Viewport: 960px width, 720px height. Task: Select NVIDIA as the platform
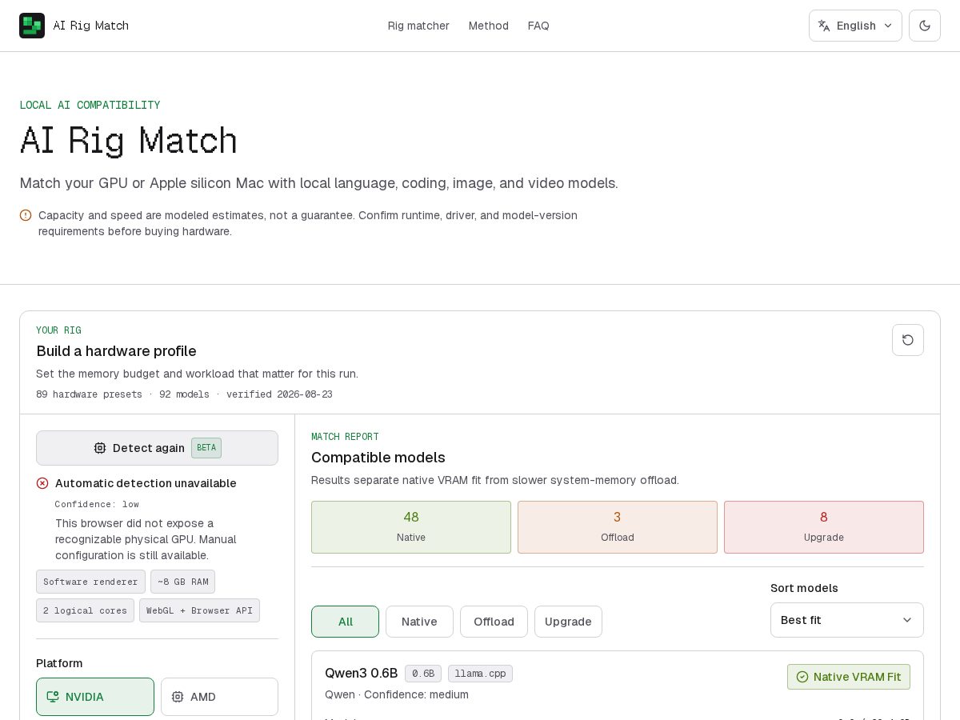(x=95, y=697)
